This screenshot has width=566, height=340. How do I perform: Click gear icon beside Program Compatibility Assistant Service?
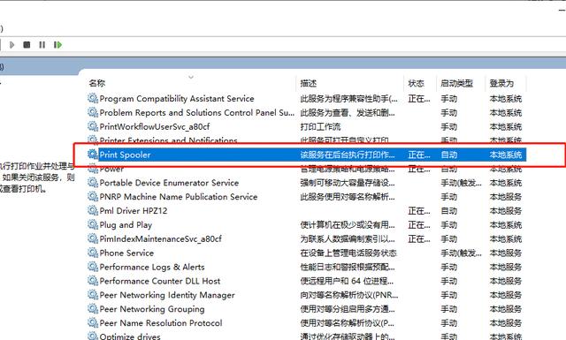(x=93, y=98)
